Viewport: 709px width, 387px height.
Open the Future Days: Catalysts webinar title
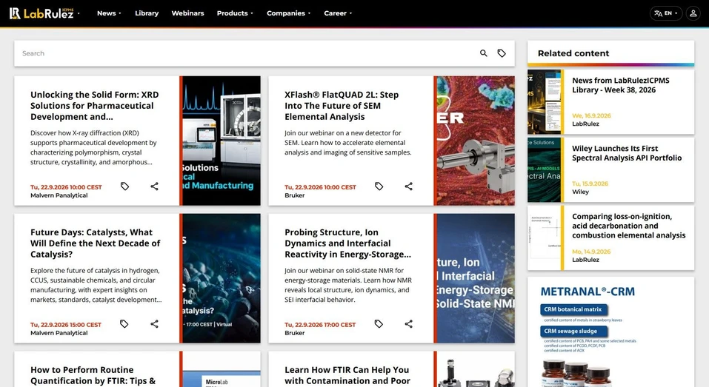point(95,243)
